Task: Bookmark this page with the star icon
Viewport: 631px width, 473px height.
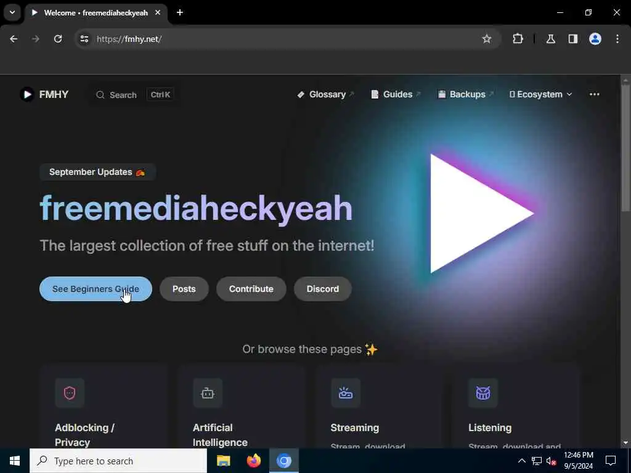Action: pos(487,39)
